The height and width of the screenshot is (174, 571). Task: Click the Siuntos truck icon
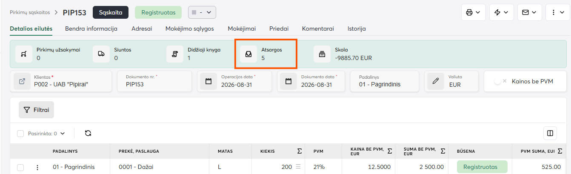click(101, 54)
